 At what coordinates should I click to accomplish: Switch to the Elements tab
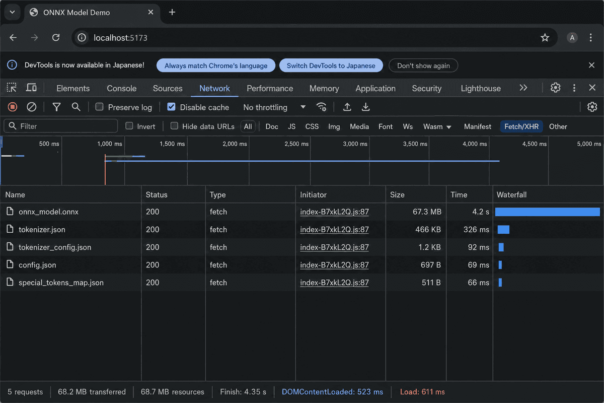pyautogui.click(x=73, y=88)
